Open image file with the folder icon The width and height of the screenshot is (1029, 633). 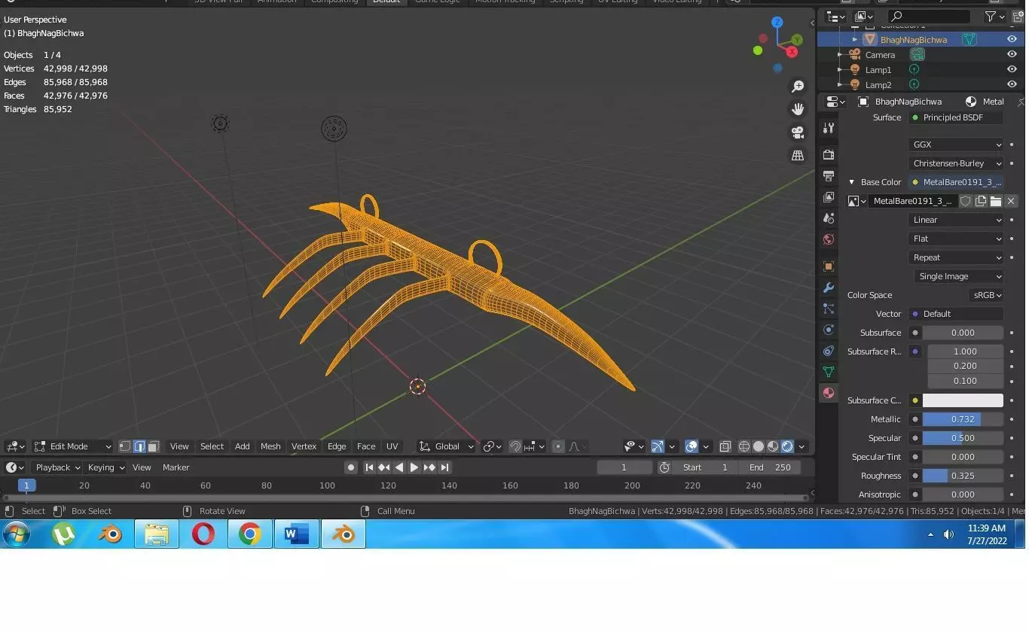(996, 201)
